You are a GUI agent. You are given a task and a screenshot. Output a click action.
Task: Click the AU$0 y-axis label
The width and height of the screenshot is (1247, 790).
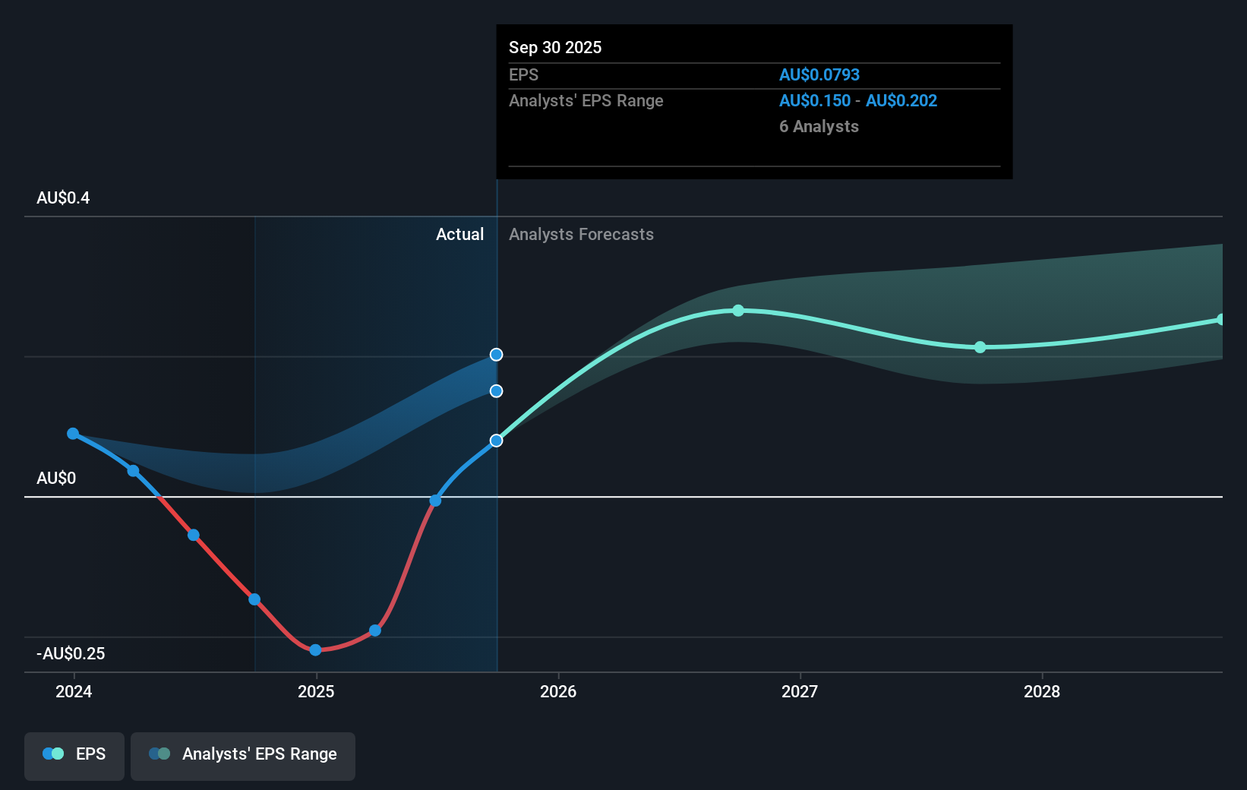coord(56,479)
